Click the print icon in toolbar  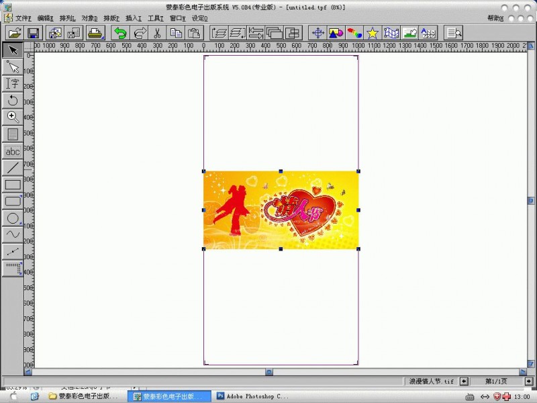click(x=95, y=33)
